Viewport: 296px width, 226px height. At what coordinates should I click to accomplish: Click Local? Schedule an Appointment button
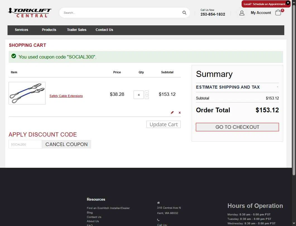click(264, 4)
